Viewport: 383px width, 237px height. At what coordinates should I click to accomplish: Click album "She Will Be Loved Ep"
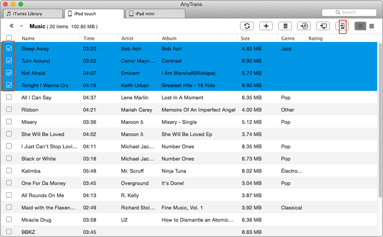tap(187, 134)
